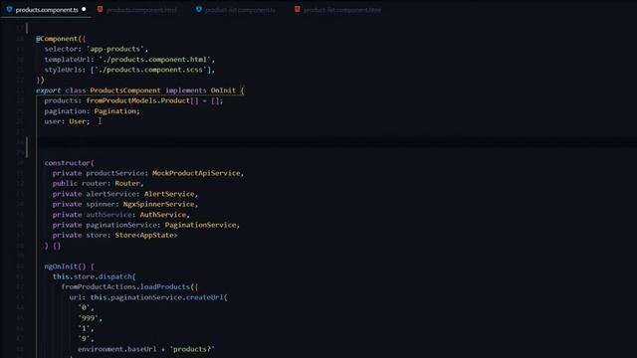Click the '9' string argument
Image resolution: width=637 pixels, height=358 pixels.
[x=84, y=338]
